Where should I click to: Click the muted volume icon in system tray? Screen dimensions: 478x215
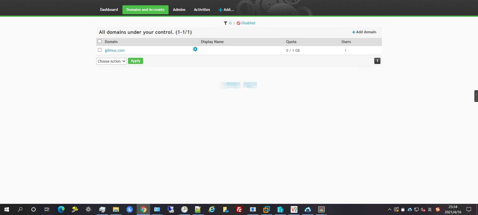(423, 210)
